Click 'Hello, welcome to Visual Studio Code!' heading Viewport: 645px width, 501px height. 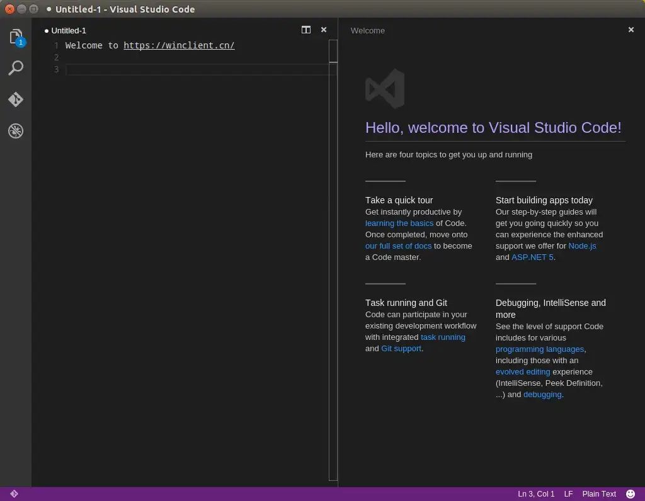point(493,128)
